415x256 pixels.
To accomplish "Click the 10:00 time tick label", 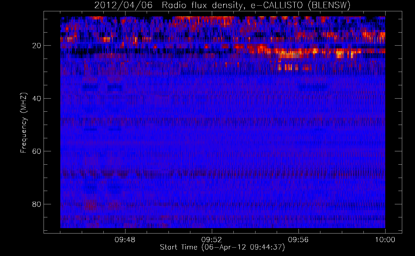I will tap(385, 240).
